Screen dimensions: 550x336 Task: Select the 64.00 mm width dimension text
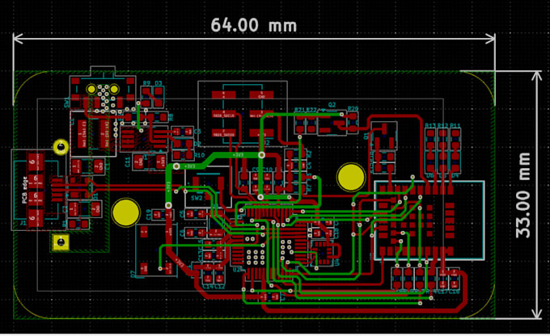tap(254, 26)
